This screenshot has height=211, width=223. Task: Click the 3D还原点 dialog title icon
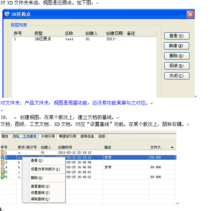tap(8, 14)
